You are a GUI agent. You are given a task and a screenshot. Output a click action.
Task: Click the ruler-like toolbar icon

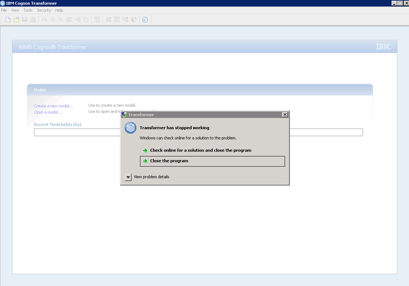pos(69,20)
